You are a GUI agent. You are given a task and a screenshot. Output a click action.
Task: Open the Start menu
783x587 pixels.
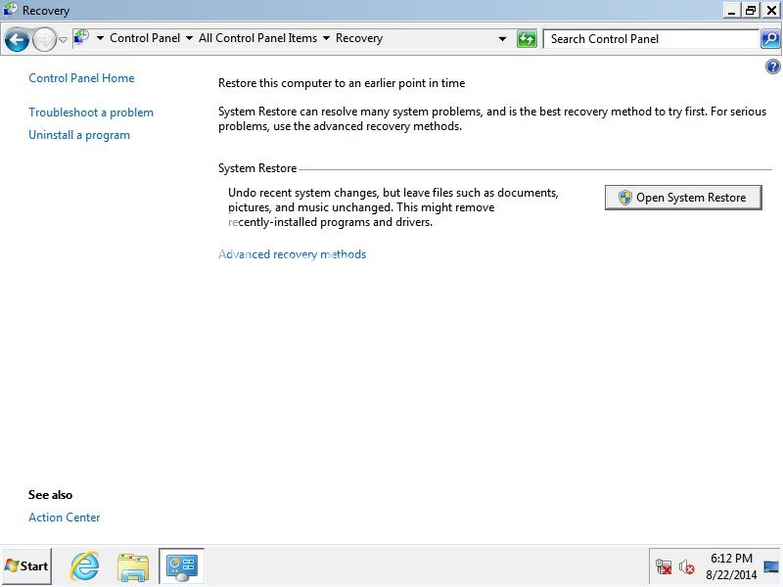[x=26, y=565]
